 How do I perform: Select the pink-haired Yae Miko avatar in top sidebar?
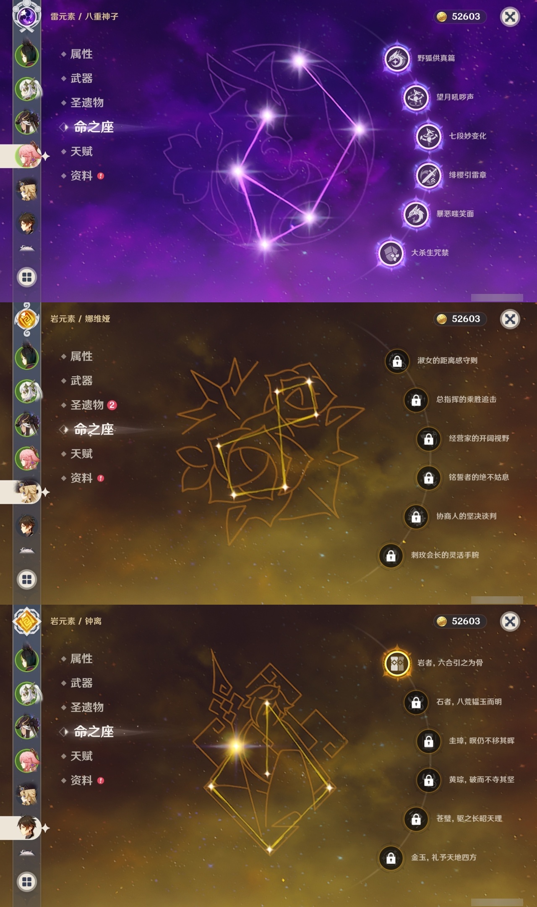click(28, 156)
